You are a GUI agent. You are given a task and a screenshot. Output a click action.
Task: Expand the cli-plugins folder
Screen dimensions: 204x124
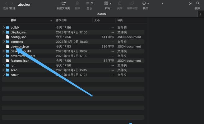4,32
